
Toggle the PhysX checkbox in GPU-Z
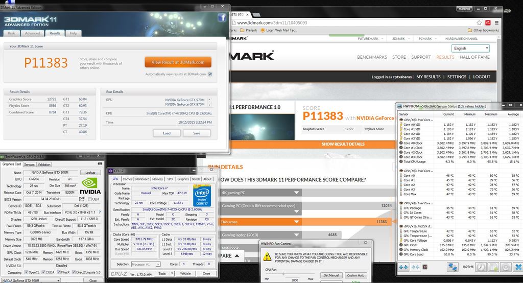pyautogui.click(x=59, y=272)
